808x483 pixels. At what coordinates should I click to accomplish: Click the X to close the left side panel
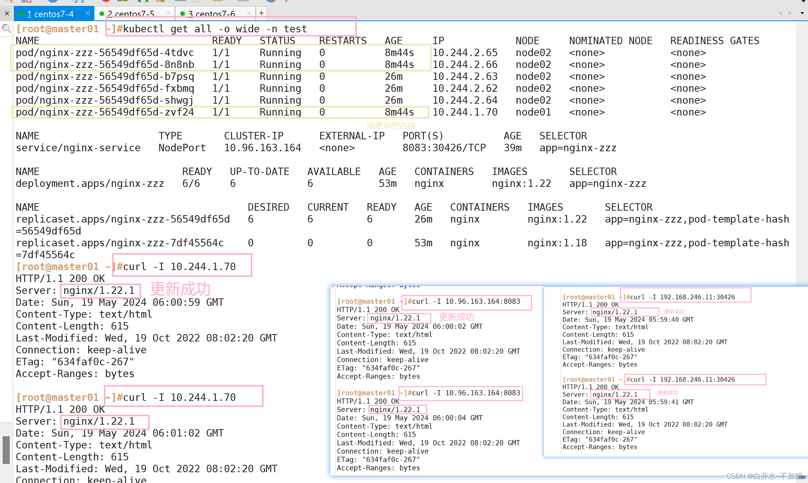[x=7, y=13]
